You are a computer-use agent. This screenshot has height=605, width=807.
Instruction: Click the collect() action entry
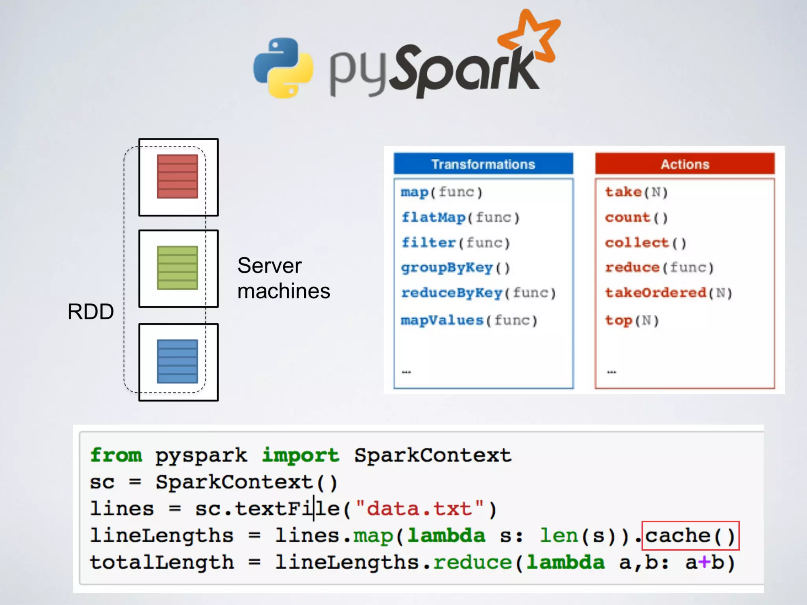[645, 243]
